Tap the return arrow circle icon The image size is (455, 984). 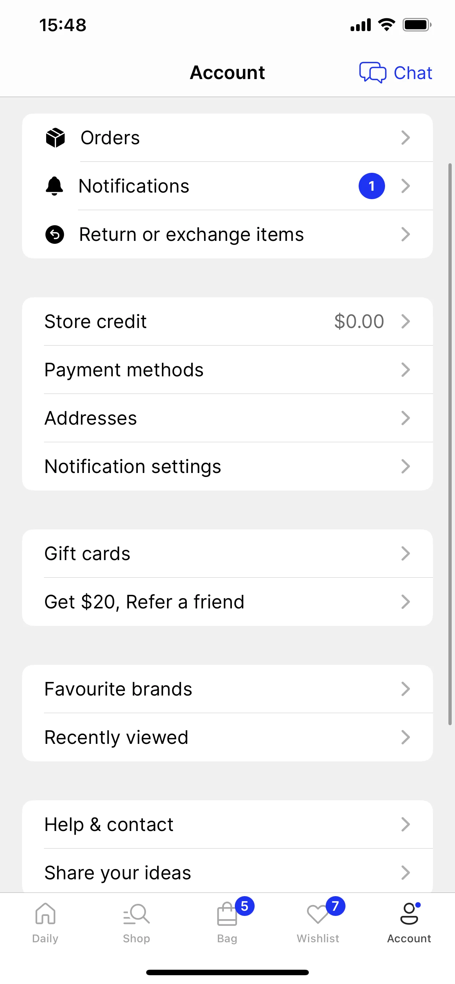(55, 234)
